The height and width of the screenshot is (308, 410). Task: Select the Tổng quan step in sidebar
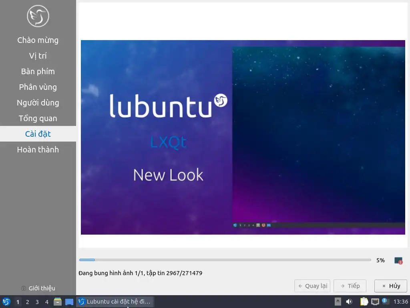[38, 118]
